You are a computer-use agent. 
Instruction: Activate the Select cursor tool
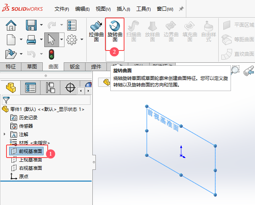pos(52,40)
